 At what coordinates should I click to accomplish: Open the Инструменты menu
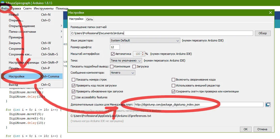pyautogui.click(x=44, y=8)
